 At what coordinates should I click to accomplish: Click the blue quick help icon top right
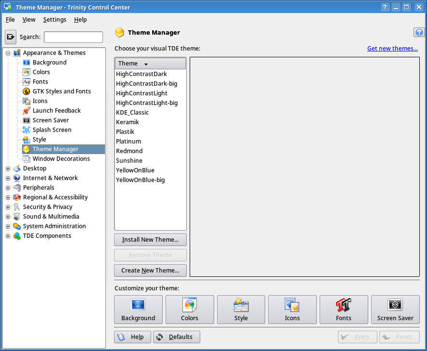[419, 32]
